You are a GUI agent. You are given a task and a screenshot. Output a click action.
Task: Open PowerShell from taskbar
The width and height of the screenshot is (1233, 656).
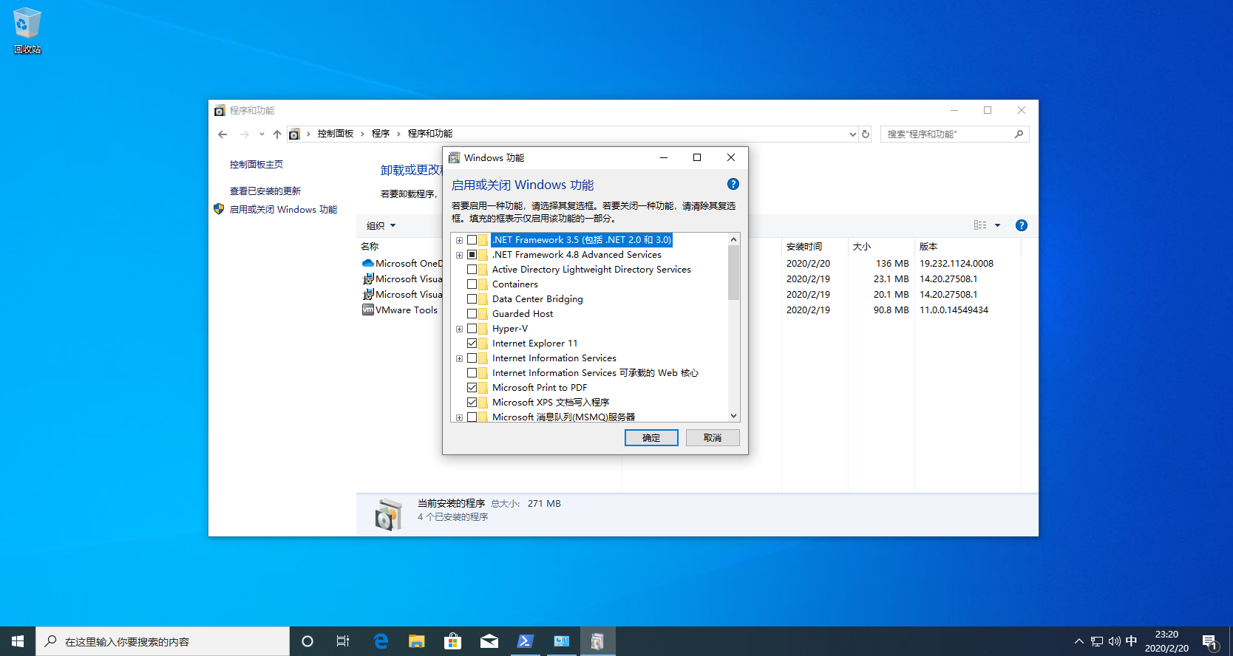point(525,641)
